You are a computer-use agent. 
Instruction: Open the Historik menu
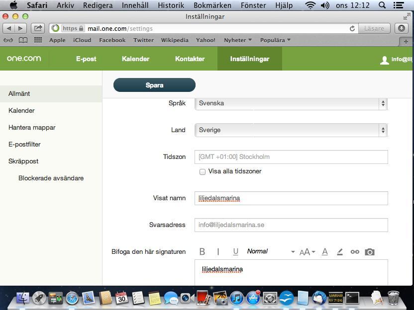pyautogui.click(x=171, y=5)
